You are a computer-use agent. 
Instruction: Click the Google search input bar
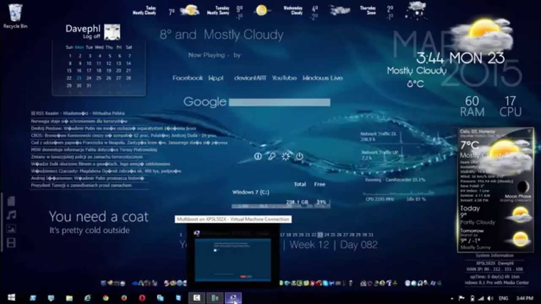coord(279,102)
